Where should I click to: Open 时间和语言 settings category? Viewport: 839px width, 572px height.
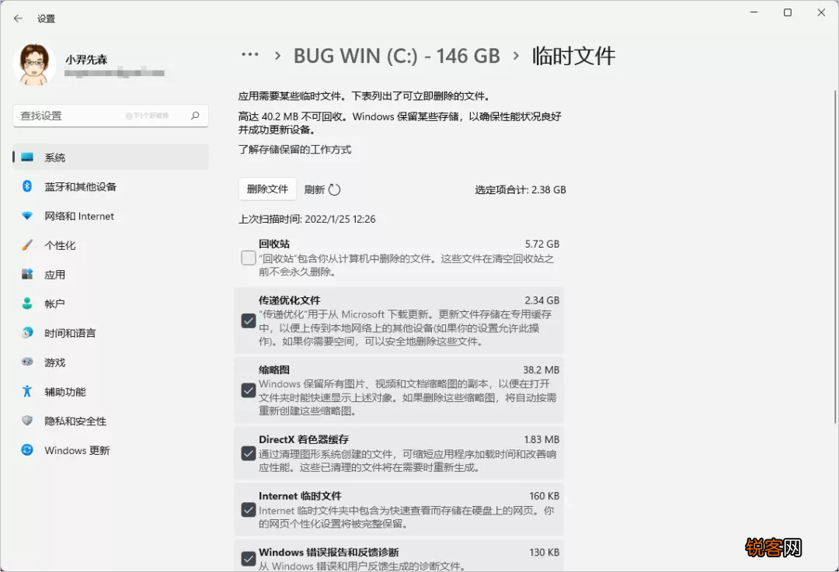(111, 333)
